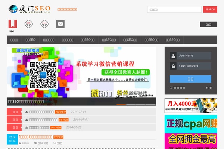Focus the search input field
This screenshot has width=224, height=149.
(174, 10)
